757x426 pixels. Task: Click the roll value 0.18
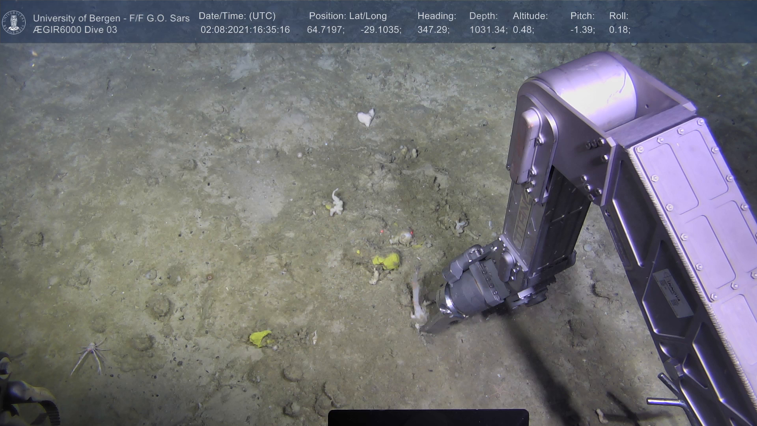click(619, 30)
